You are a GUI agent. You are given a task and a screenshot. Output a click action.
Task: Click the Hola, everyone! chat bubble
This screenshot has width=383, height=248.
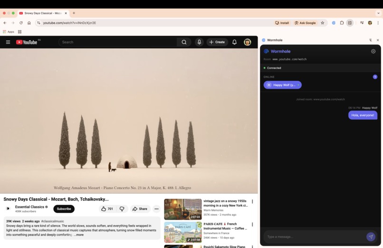363,115
